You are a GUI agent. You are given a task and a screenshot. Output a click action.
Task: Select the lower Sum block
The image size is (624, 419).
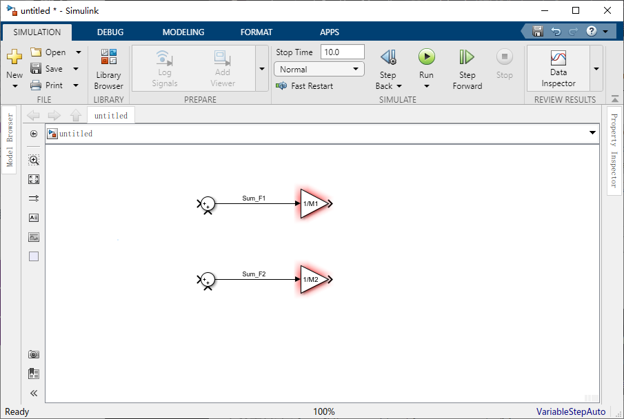207,279
